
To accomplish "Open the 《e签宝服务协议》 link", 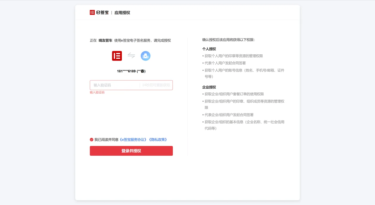I will [x=133, y=140].
